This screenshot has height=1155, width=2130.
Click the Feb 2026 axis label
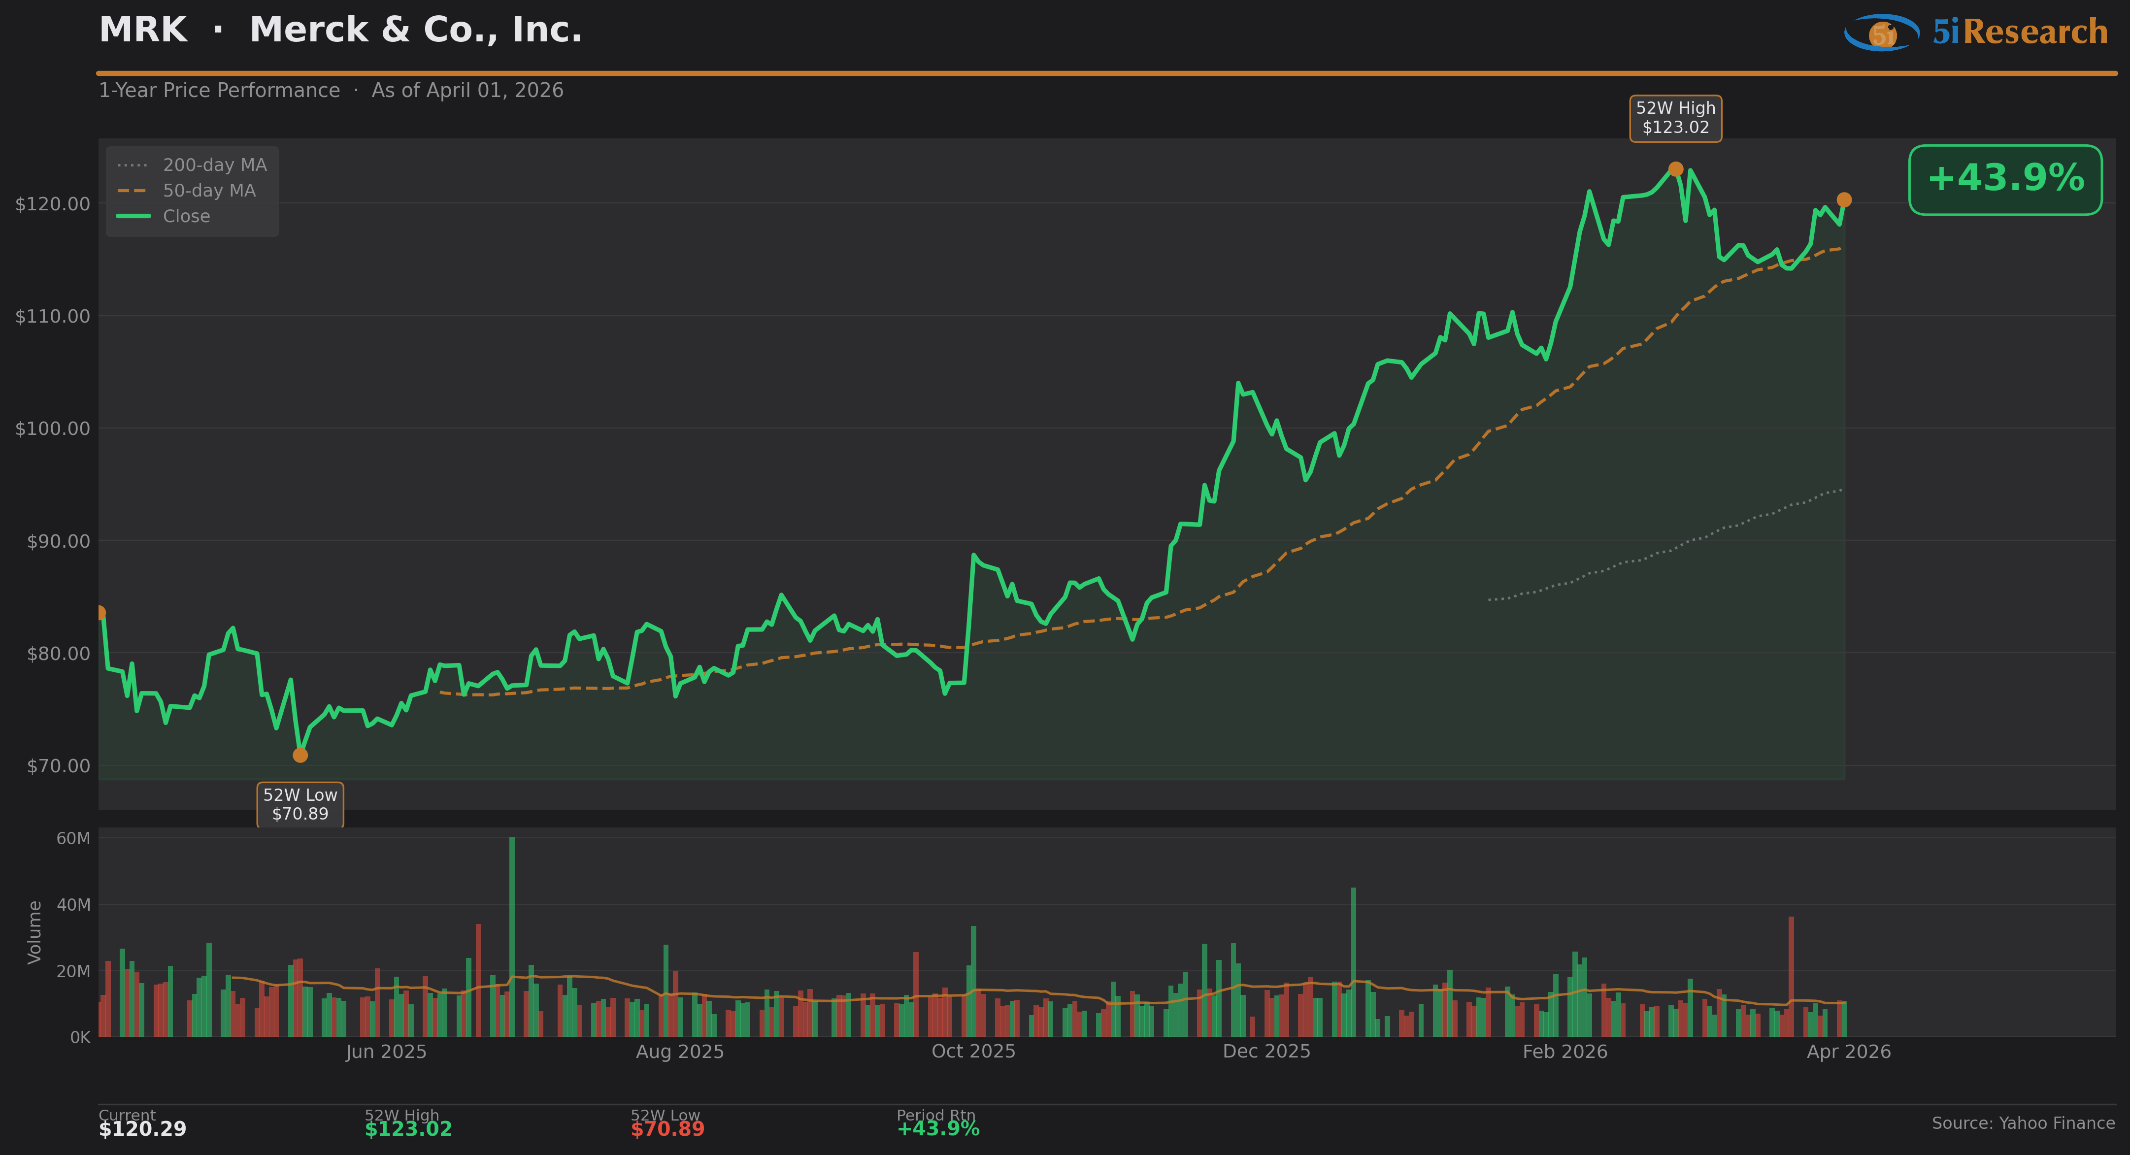coord(1564,1052)
